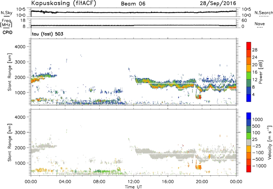Click the 'Nave' legend label
The image size is (273, 189).
tap(260, 24)
